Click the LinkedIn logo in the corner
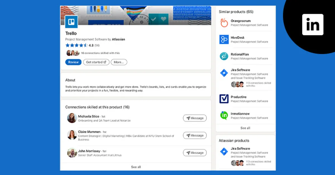This screenshot has height=175, width=335. coord(313,25)
